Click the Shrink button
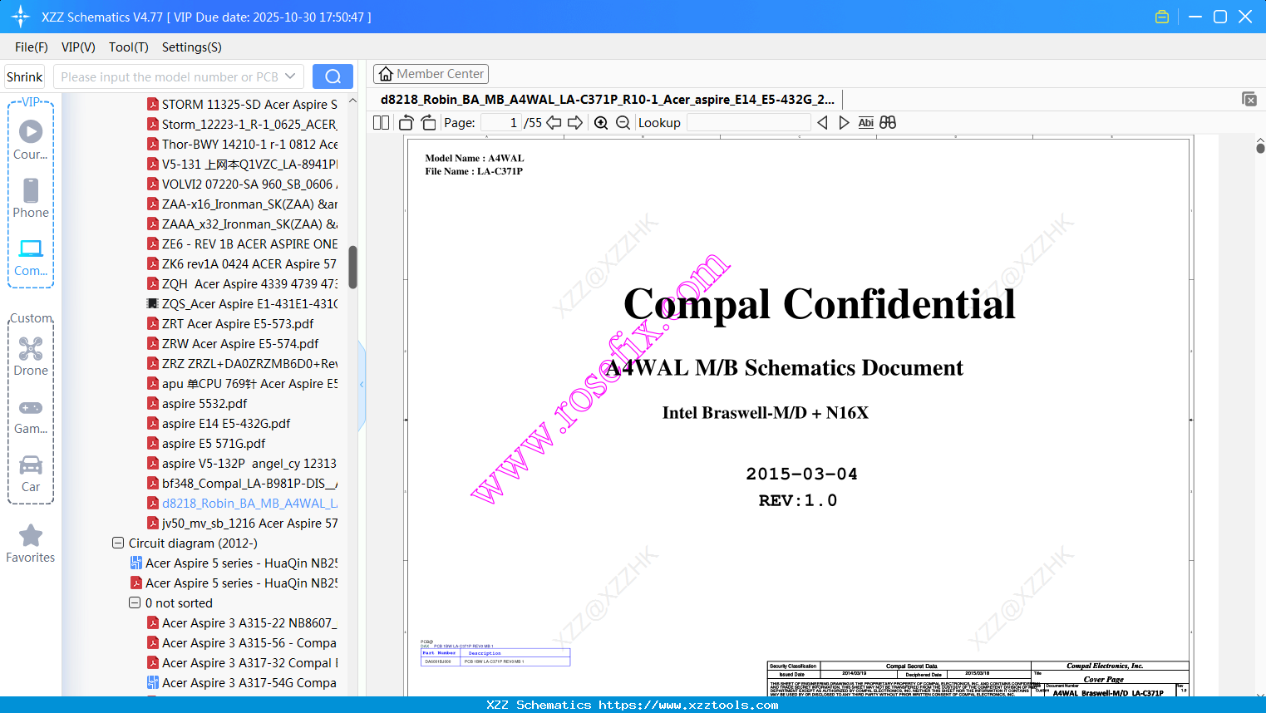The width and height of the screenshot is (1266, 713). (x=25, y=76)
